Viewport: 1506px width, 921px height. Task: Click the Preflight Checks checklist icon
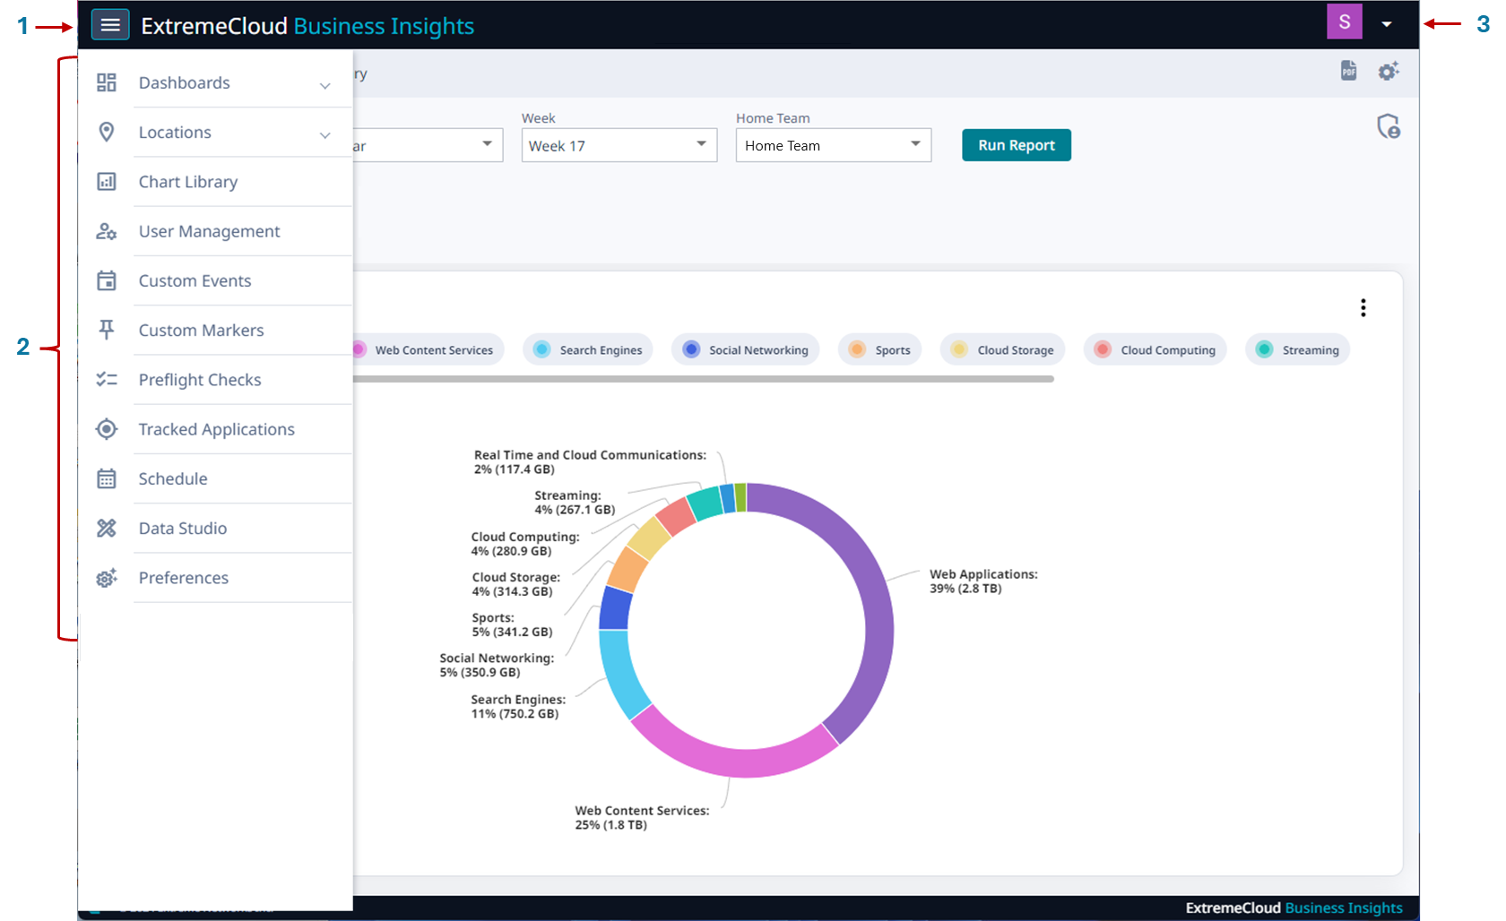tap(107, 379)
